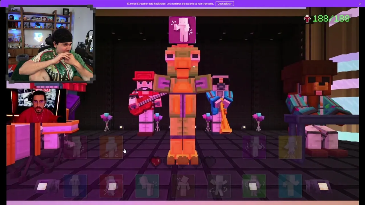Select the green emote slot in bottom row

[x=254, y=186]
